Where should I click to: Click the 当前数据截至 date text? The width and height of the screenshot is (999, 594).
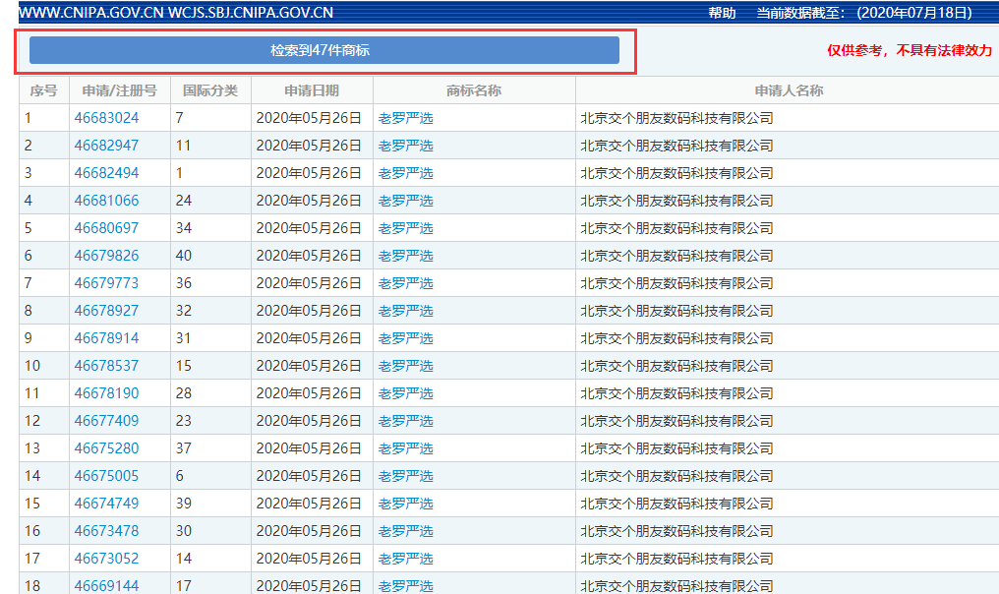tap(864, 13)
